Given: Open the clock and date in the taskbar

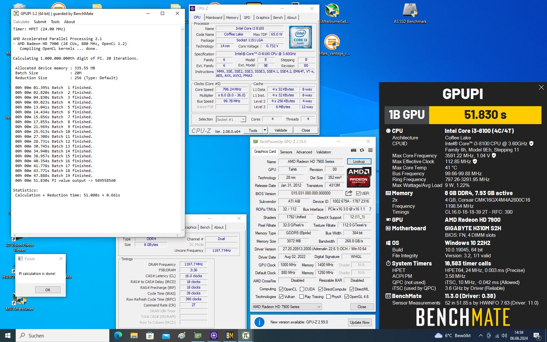Looking at the screenshot, I should 519,335.
